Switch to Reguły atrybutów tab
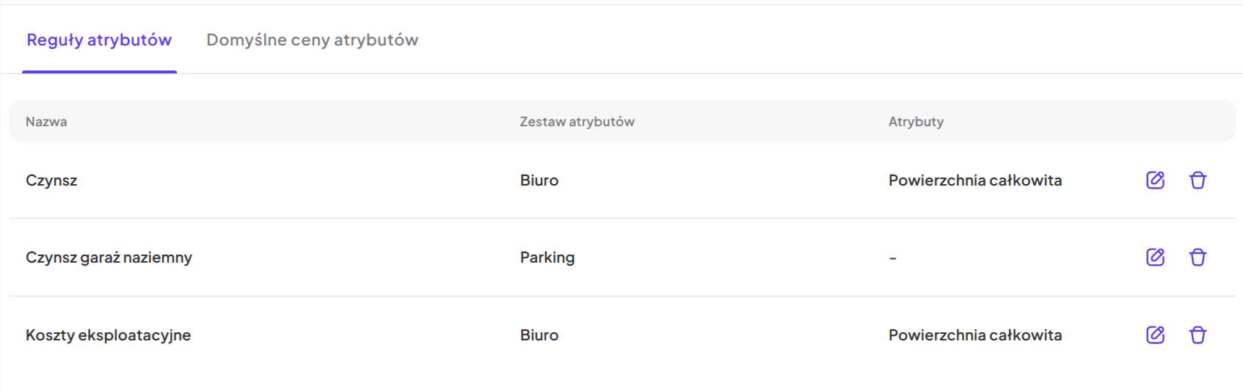The width and height of the screenshot is (1243, 391). [99, 40]
